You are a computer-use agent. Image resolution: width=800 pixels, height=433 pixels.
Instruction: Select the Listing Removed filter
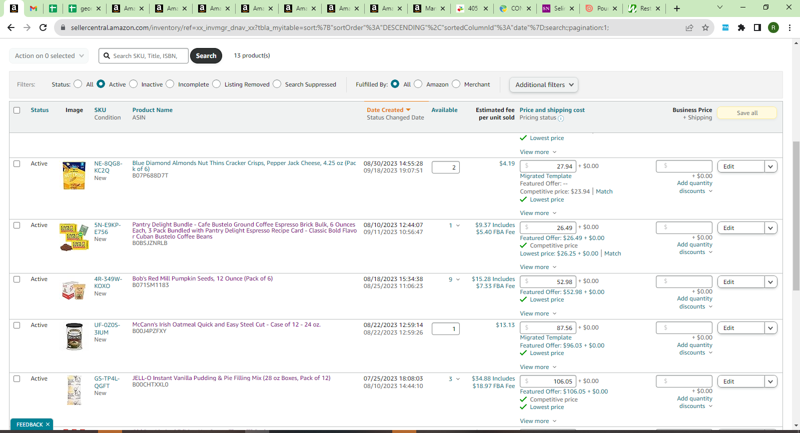[217, 84]
